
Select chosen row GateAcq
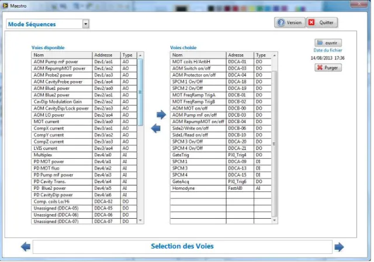pos(221,181)
